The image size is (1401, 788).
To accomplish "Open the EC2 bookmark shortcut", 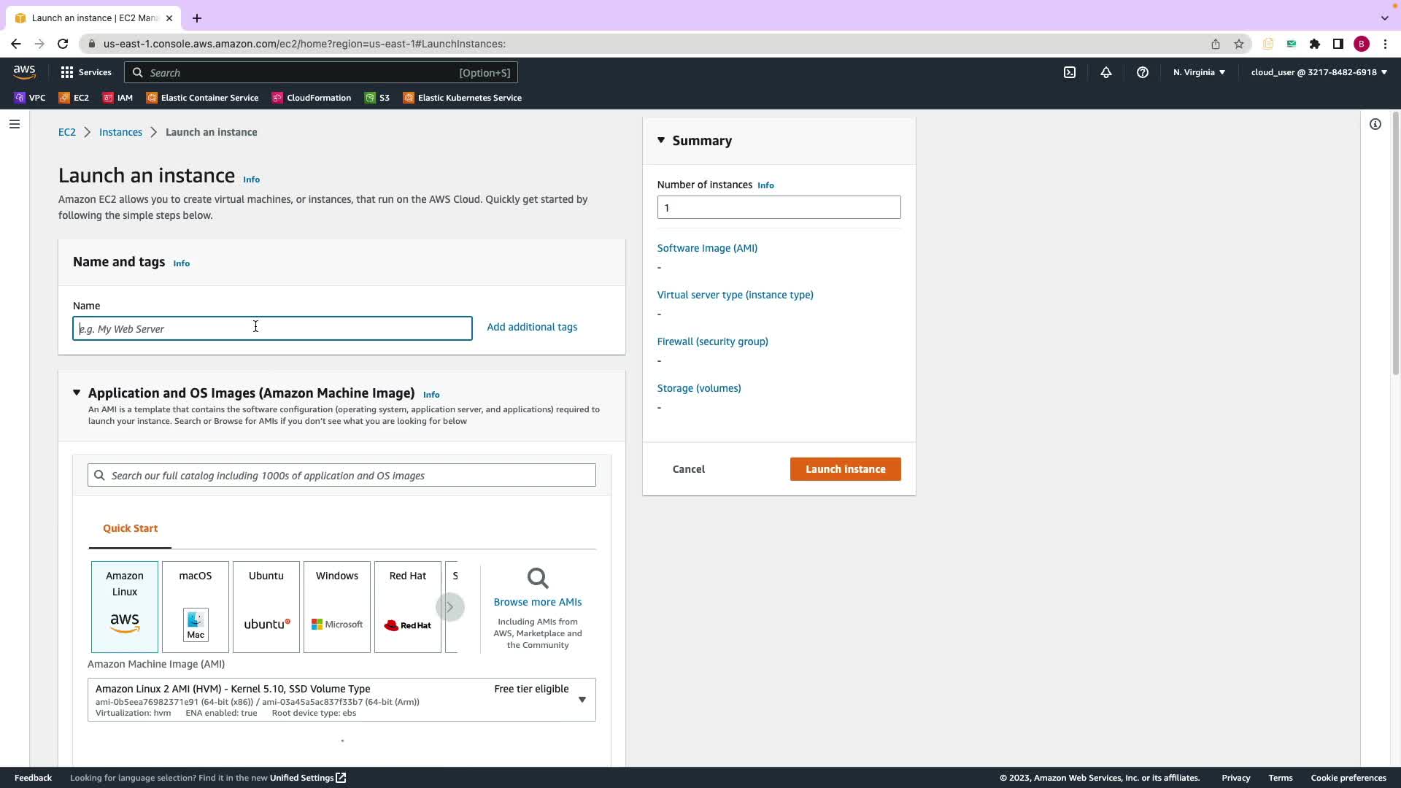I will pos(74,98).
